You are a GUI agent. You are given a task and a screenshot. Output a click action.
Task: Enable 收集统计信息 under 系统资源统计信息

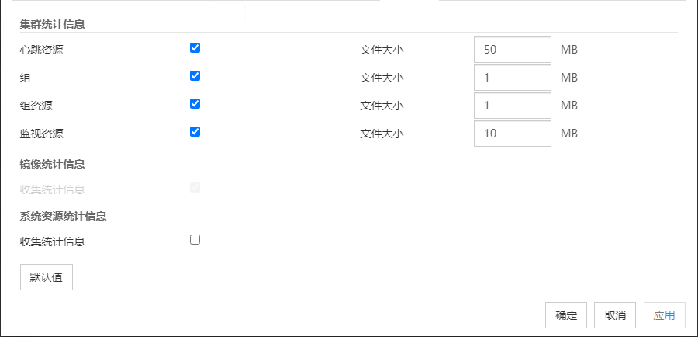point(195,240)
